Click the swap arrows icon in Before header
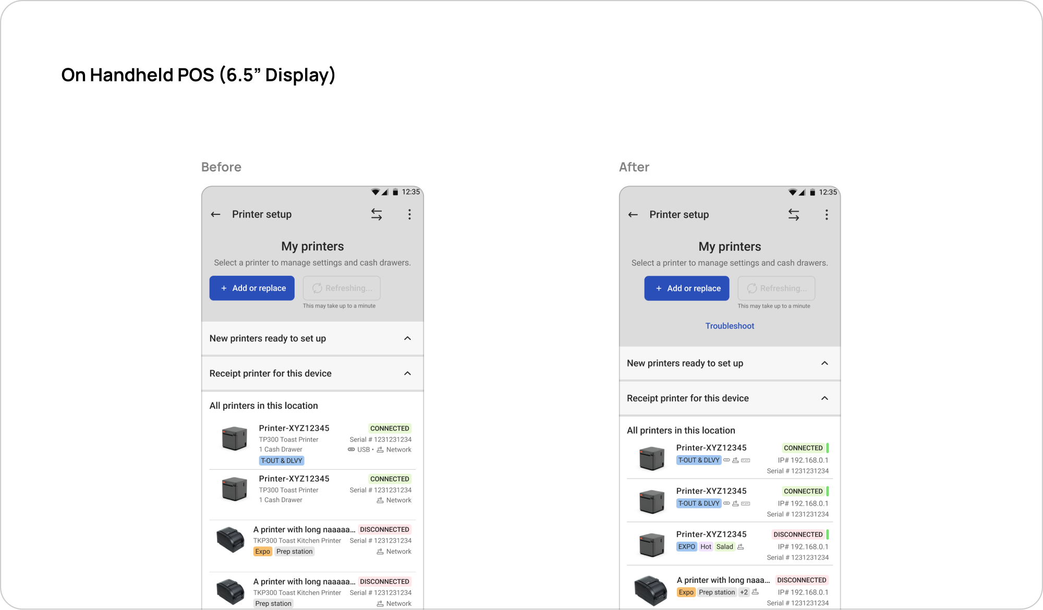This screenshot has width=1043, height=610. (x=377, y=214)
